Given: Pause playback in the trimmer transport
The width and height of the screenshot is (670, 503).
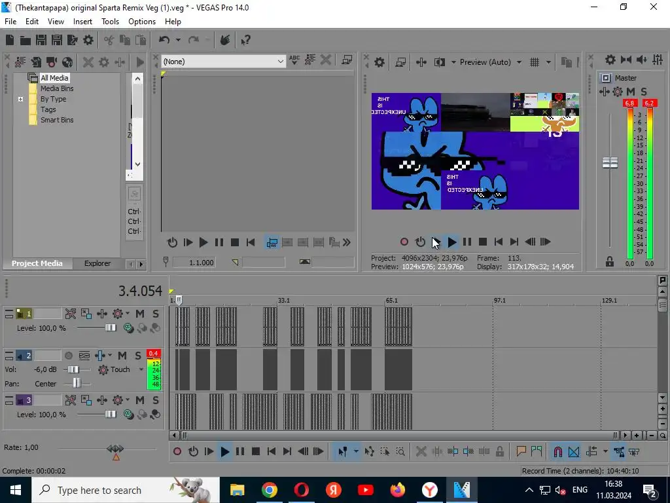Looking at the screenshot, I should coord(219,242).
